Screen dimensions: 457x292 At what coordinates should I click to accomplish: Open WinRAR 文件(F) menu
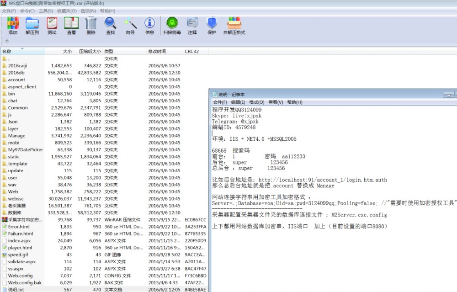click(x=9, y=11)
